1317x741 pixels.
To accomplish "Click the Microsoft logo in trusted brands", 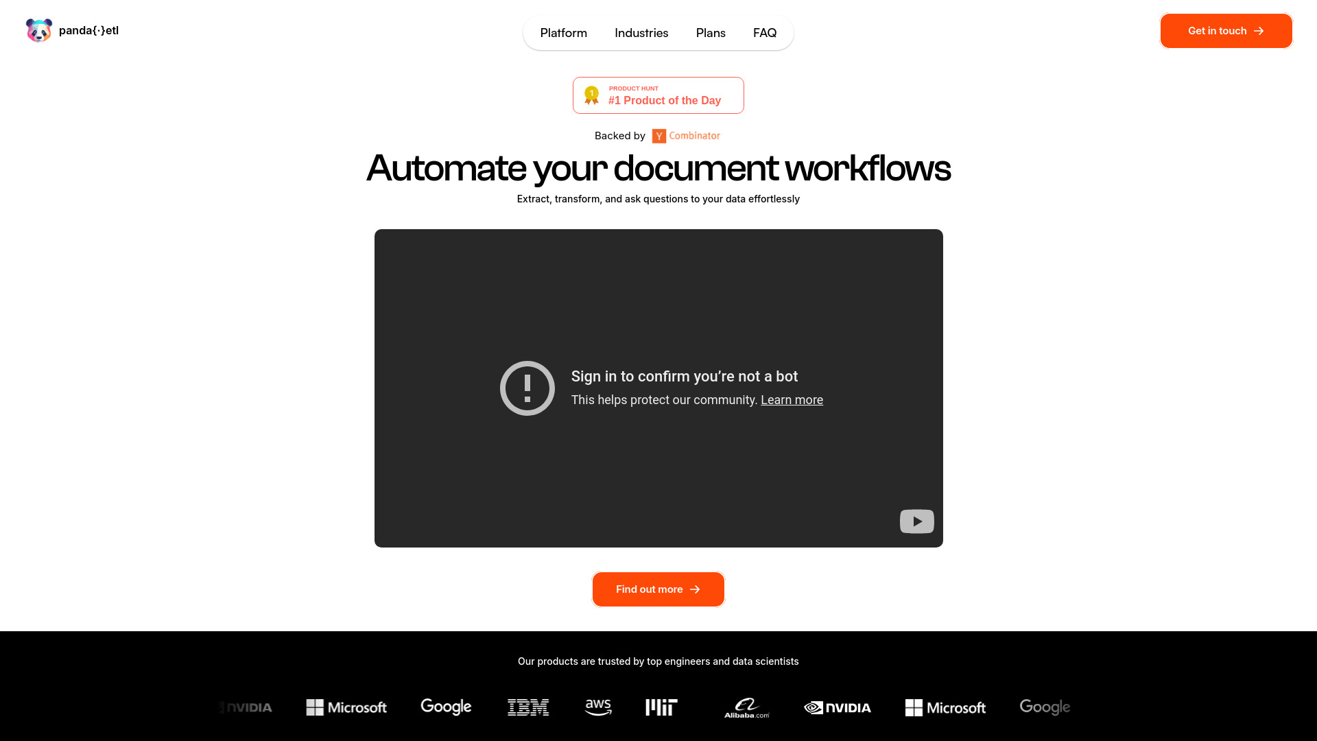I will click(x=346, y=707).
